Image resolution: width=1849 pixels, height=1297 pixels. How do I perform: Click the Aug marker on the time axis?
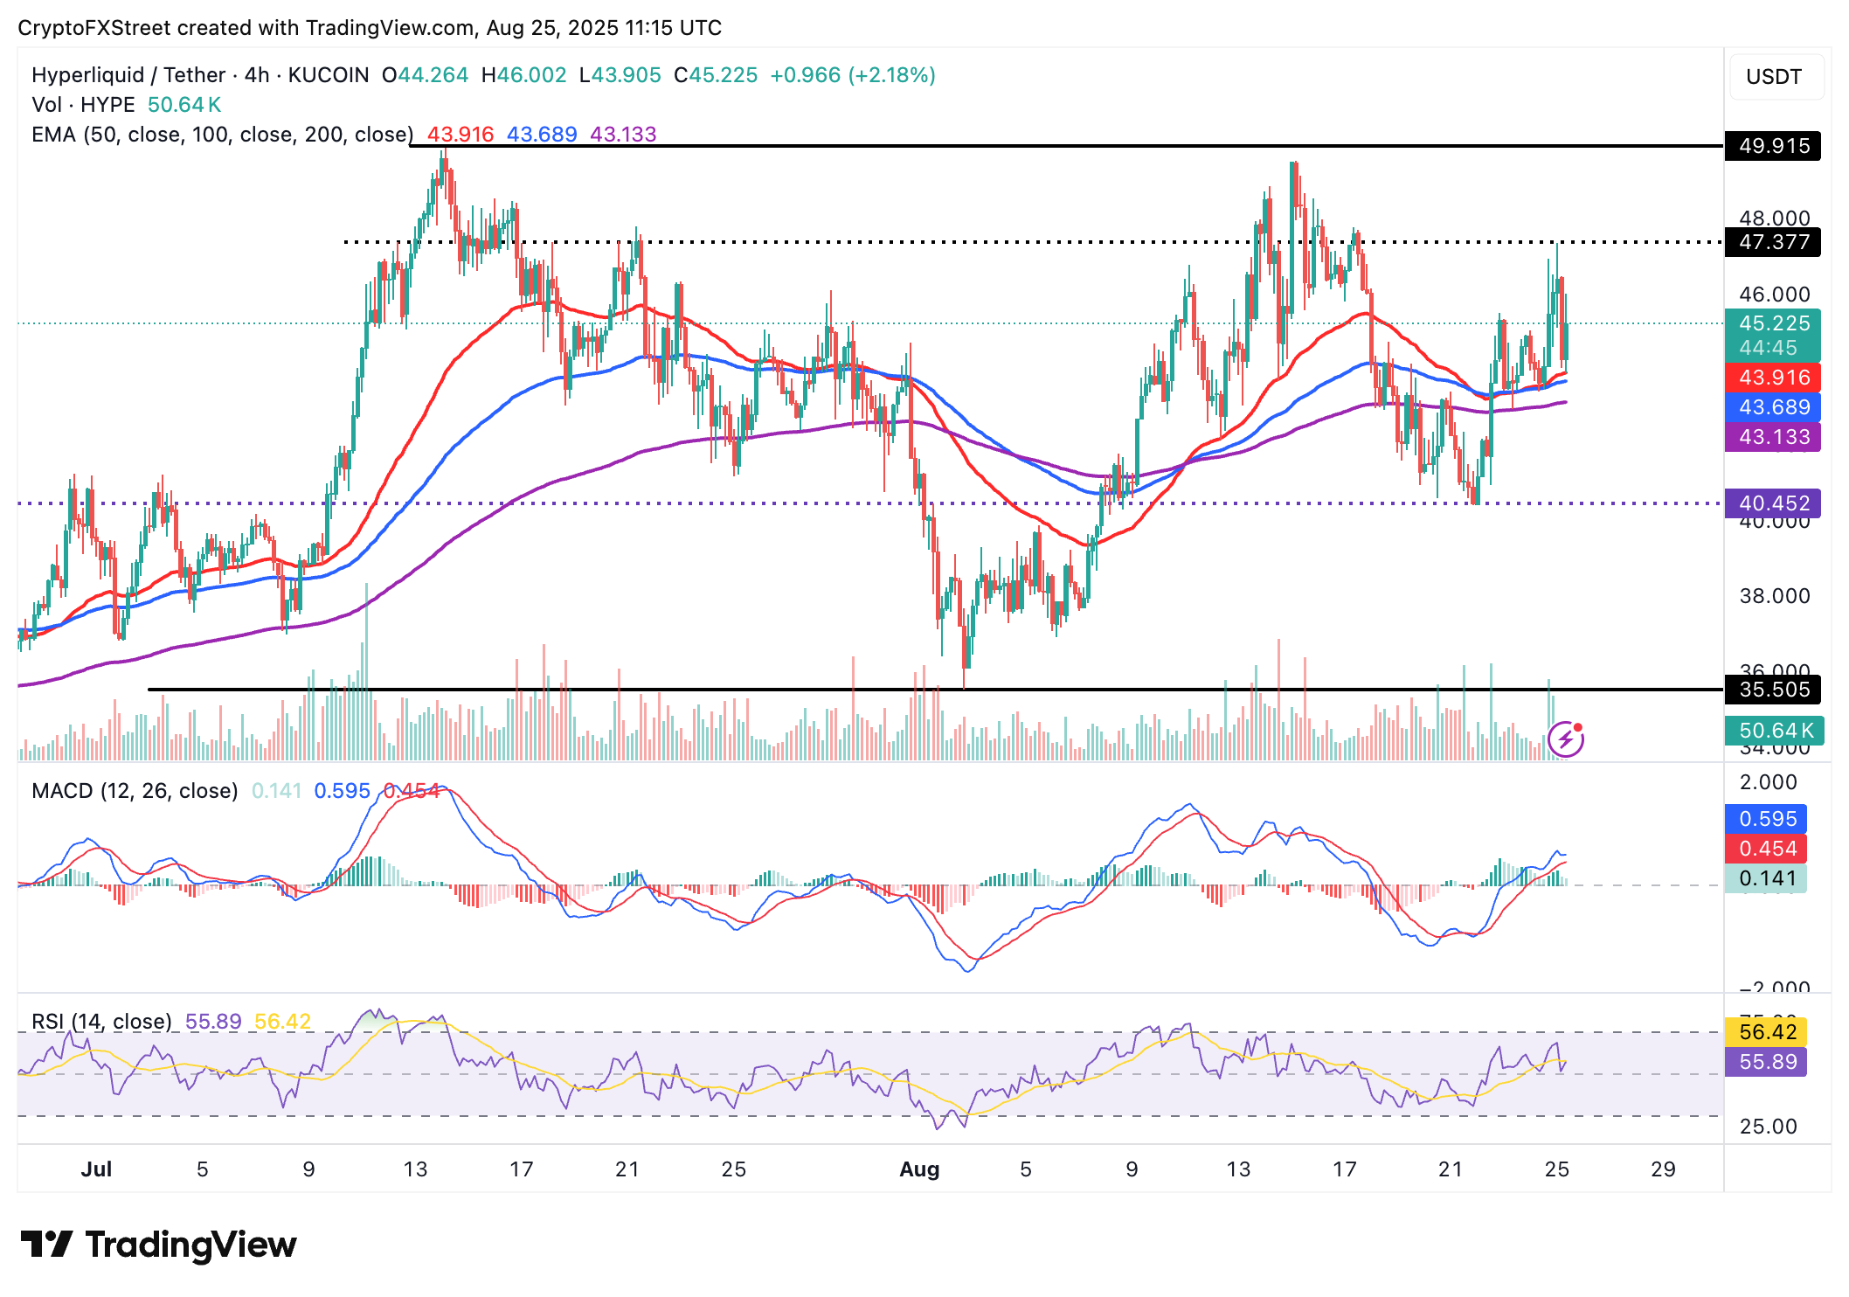[x=919, y=1169]
